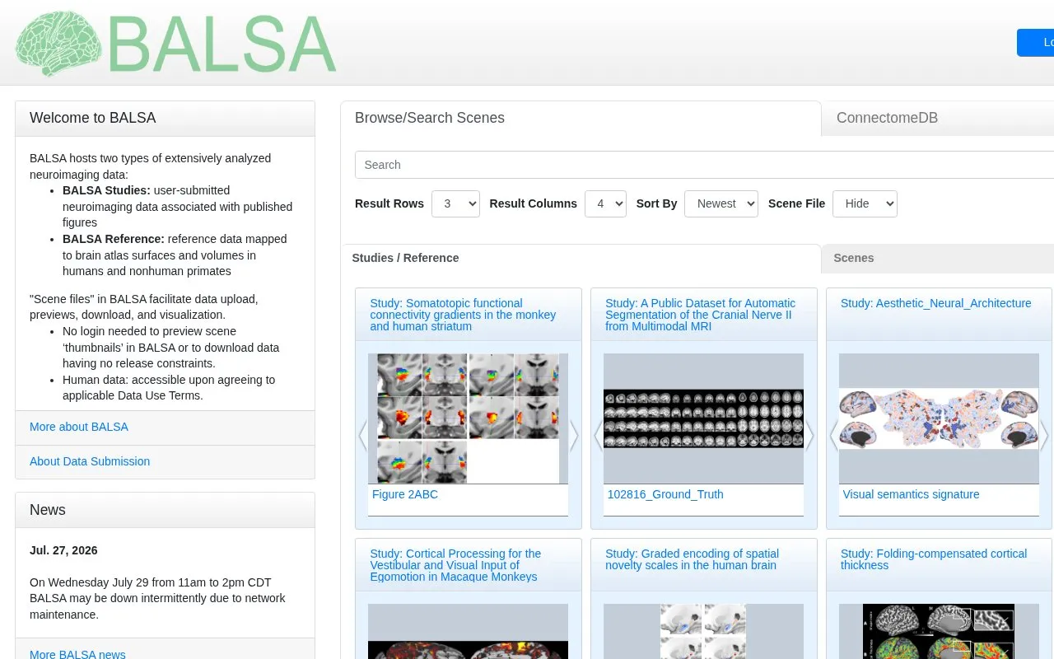Open Graded encoding of spatial novelty study
Screen dimensions: 1054x659
[x=692, y=559]
